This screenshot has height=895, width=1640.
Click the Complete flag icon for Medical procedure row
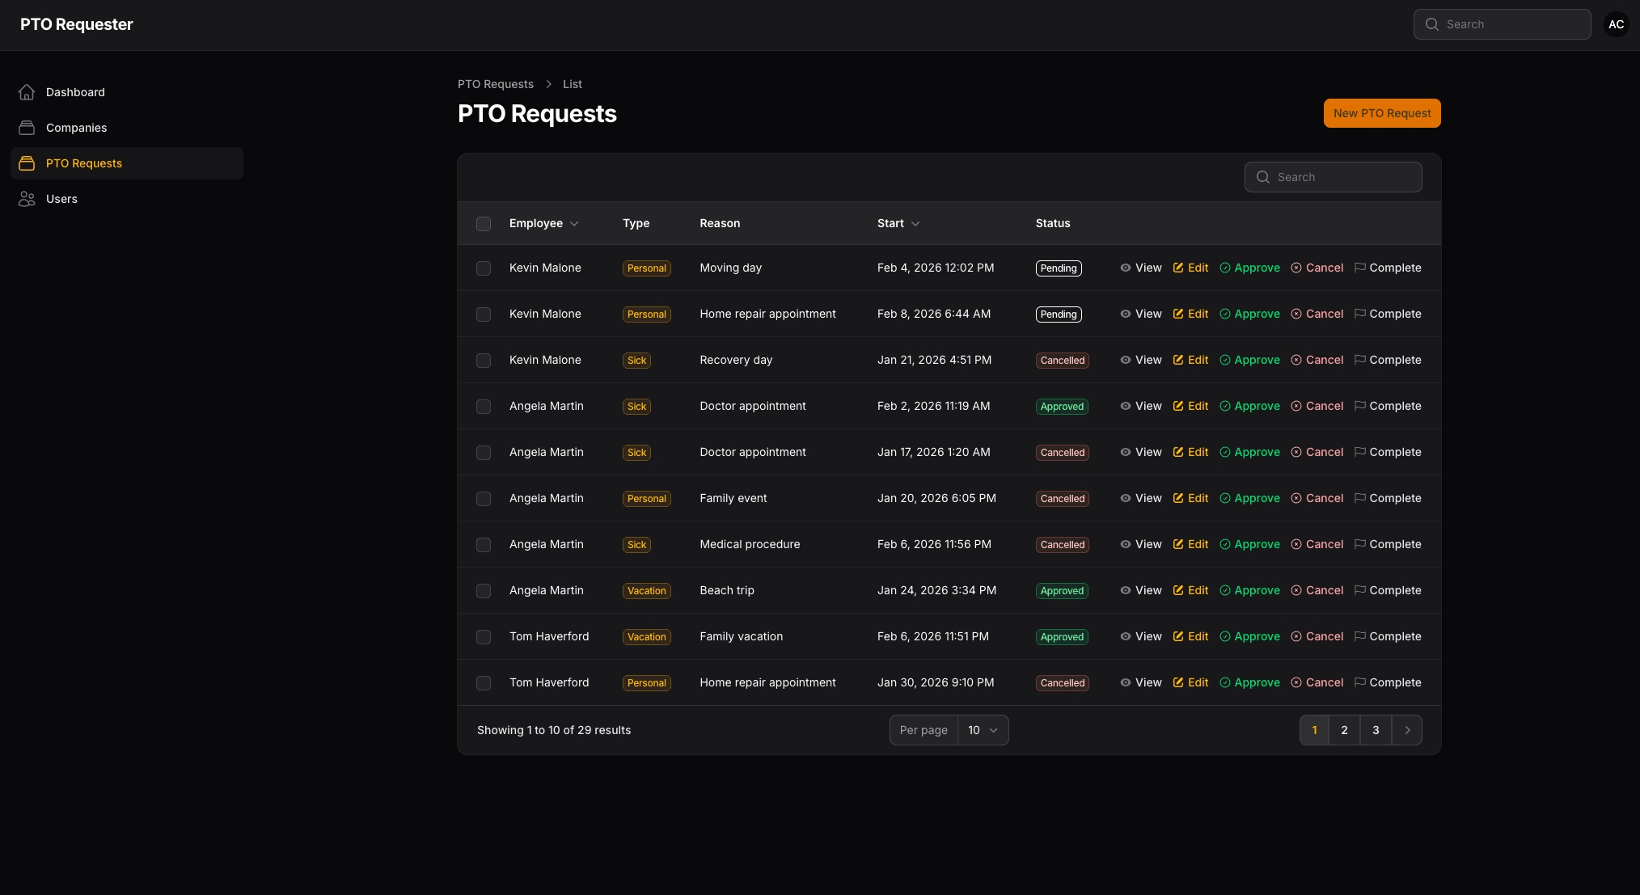coord(1360,544)
